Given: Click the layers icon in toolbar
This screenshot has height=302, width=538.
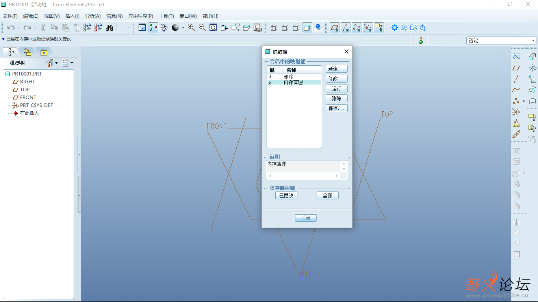Looking at the screenshot, I should [247, 28].
